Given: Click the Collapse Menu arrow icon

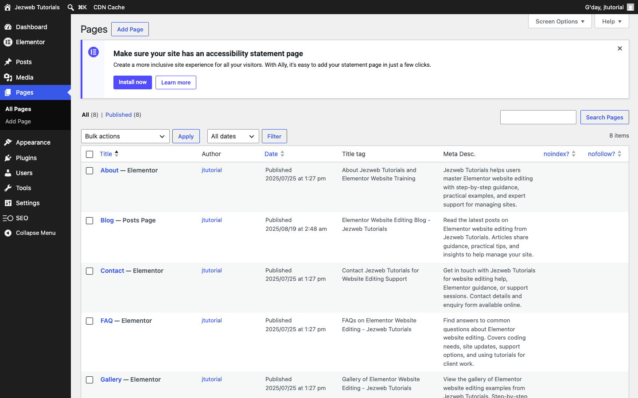Looking at the screenshot, I should click(x=8, y=233).
